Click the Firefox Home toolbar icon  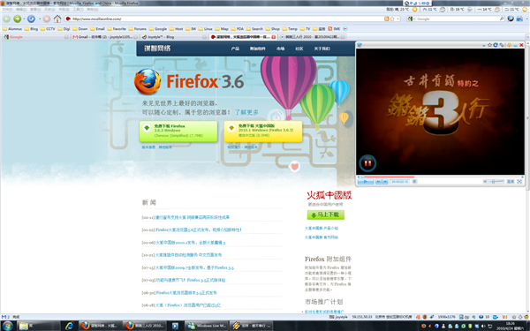[57, 19]
